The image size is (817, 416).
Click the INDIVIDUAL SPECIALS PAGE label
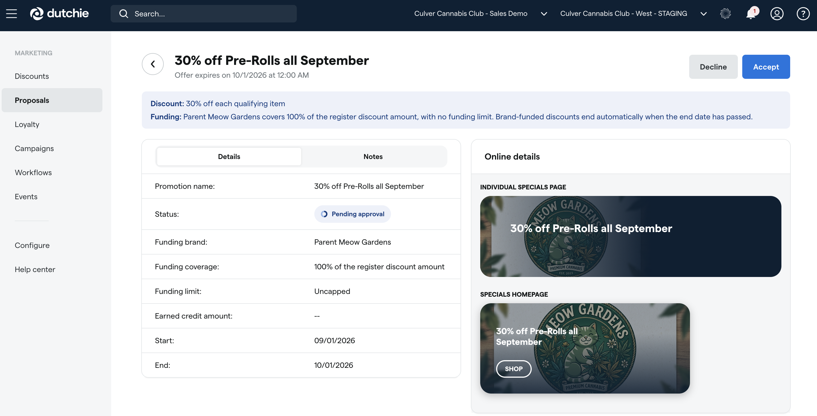click(x=523, y=187)
